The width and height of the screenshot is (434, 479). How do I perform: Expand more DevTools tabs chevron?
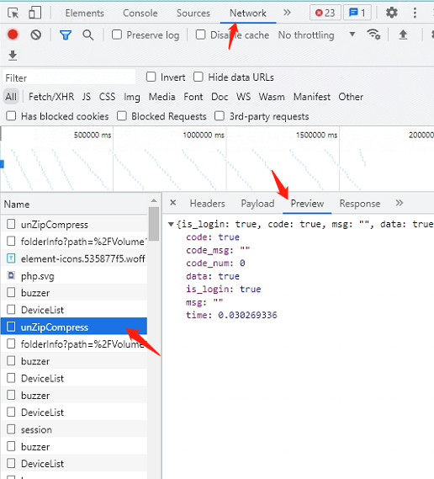[x=287, y=13]
